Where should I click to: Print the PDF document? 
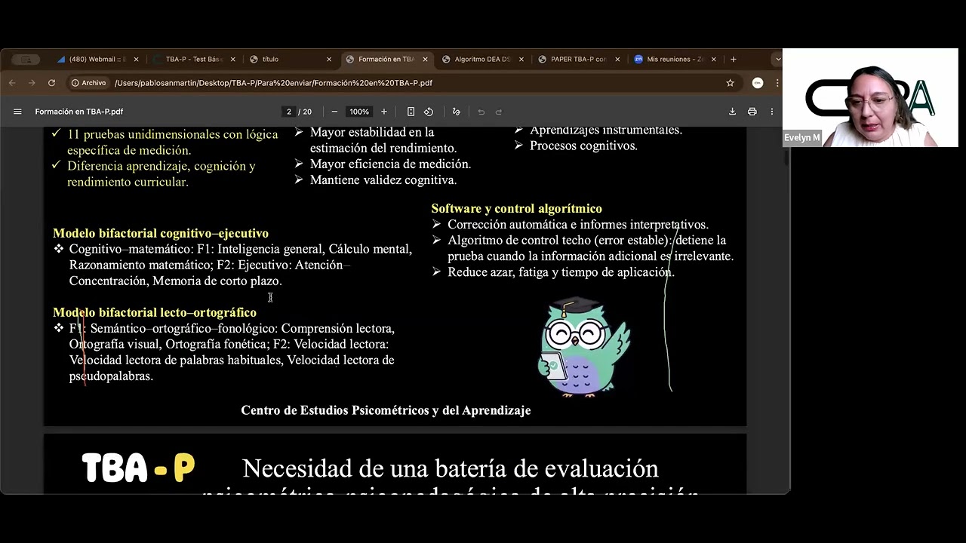tap(752, 112)
